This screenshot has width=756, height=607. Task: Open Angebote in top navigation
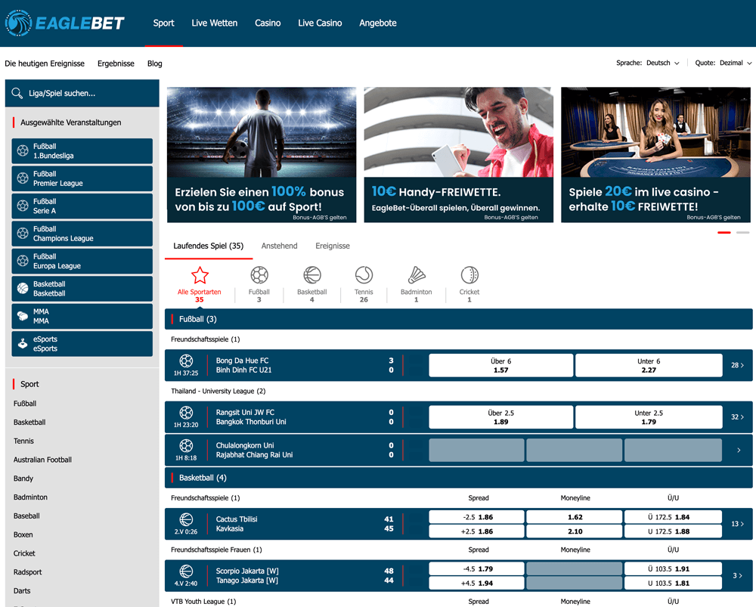coord(377,23)
